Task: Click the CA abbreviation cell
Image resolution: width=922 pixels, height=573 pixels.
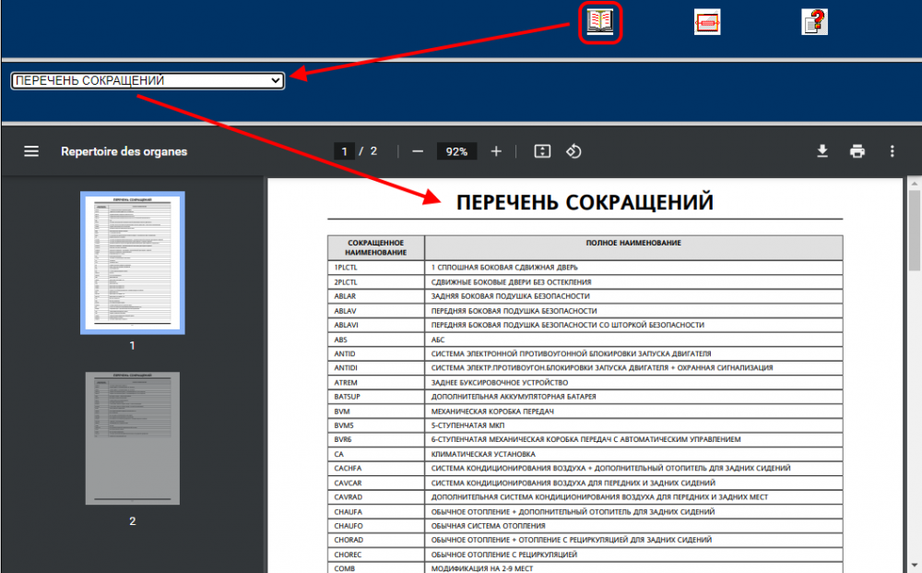Action: (x=376, y=454)
